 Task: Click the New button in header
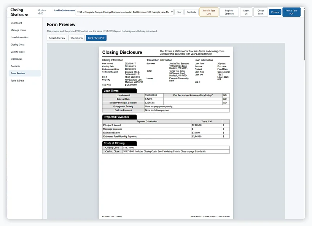(x=179, y=12)
